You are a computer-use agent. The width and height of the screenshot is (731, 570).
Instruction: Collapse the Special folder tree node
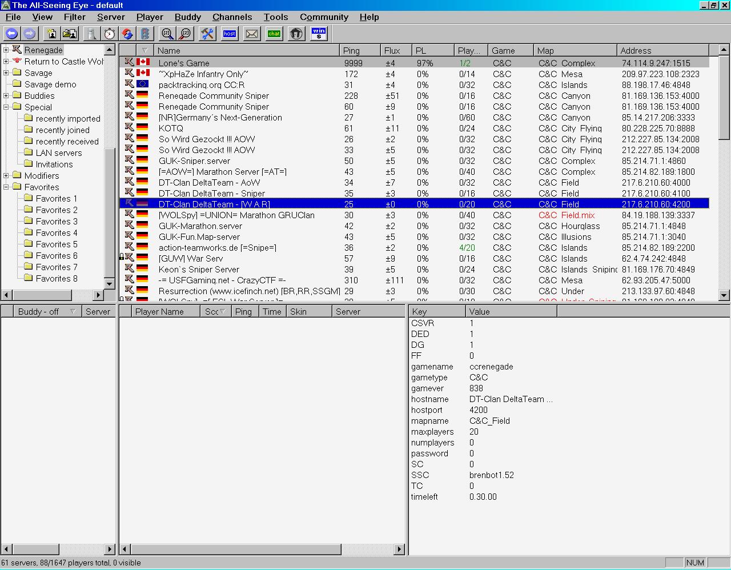pos(6,107)
